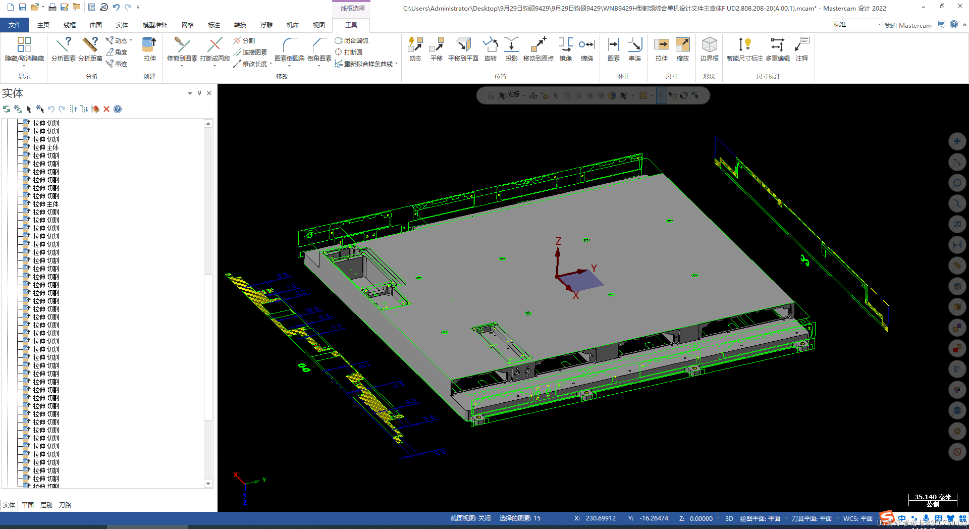Toggle 3D mode in the status bar
This screenshot has width=969, height=529.
click(x=729, y=518)
